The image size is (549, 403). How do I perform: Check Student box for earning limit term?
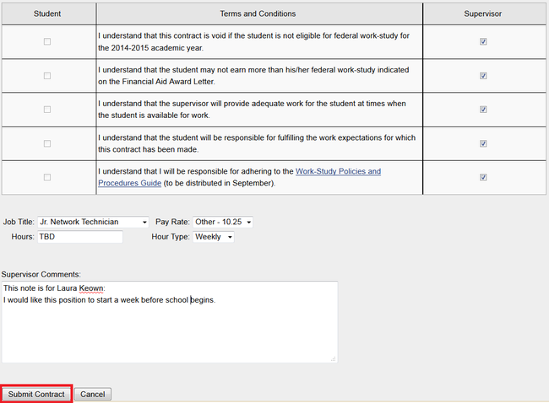tap(47, 76)
